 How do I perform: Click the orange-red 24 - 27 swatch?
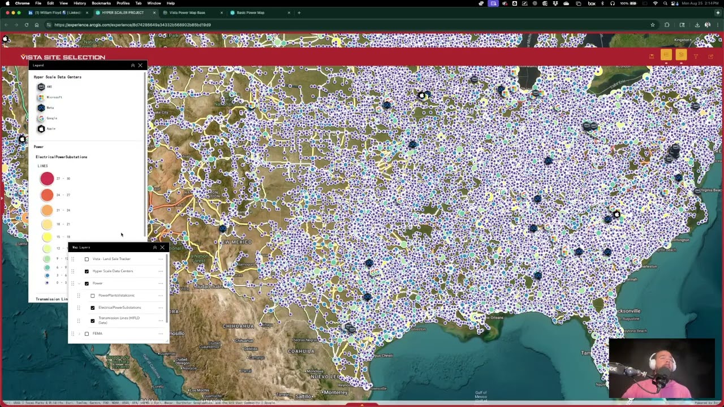[x=47, y=195]
